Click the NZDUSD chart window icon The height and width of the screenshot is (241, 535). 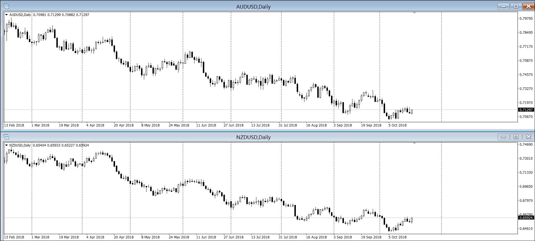click(x=6, y=137)
